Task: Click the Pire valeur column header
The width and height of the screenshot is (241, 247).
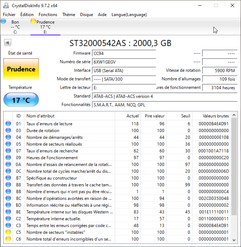Action: tap(153, 116)
